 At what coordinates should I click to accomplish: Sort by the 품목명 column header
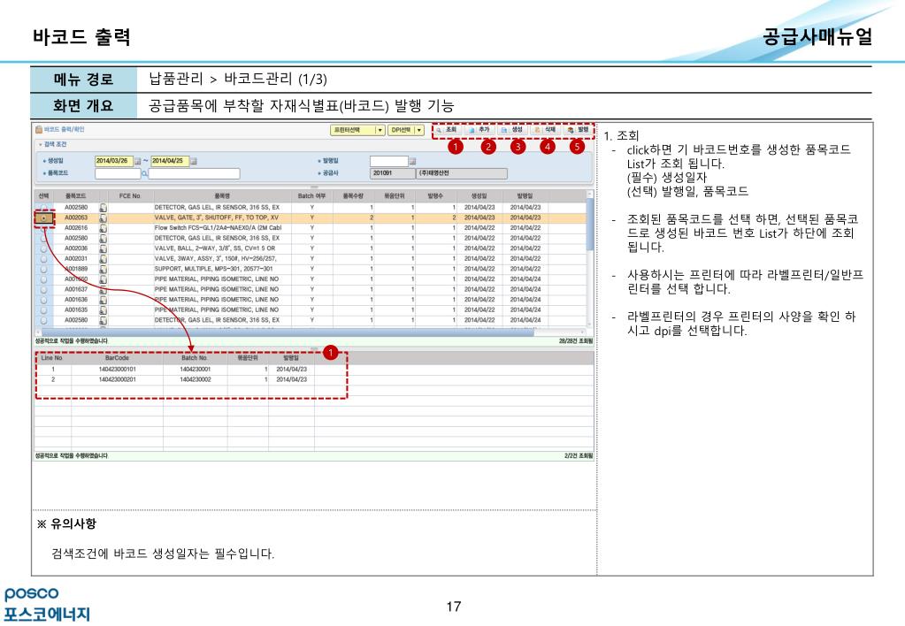pos(222,196)
